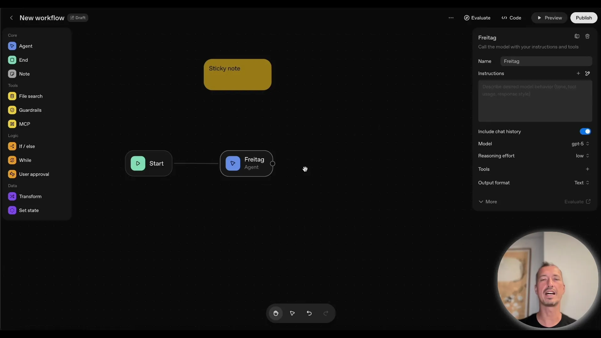Open the Model dropdown showing gpt-5

(580, 144)
